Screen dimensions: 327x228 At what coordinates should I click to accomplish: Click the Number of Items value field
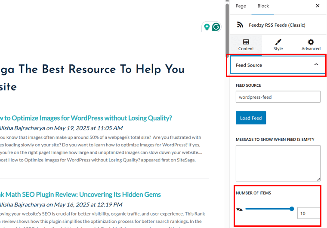[x=308, y=213]
